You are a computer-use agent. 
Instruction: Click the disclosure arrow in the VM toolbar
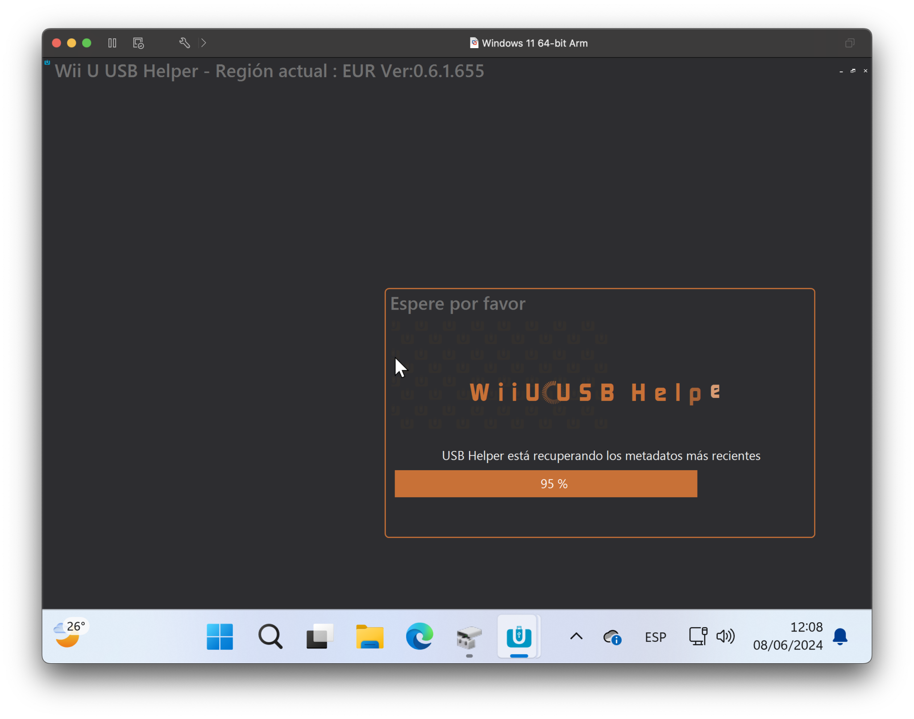(204, 43)
